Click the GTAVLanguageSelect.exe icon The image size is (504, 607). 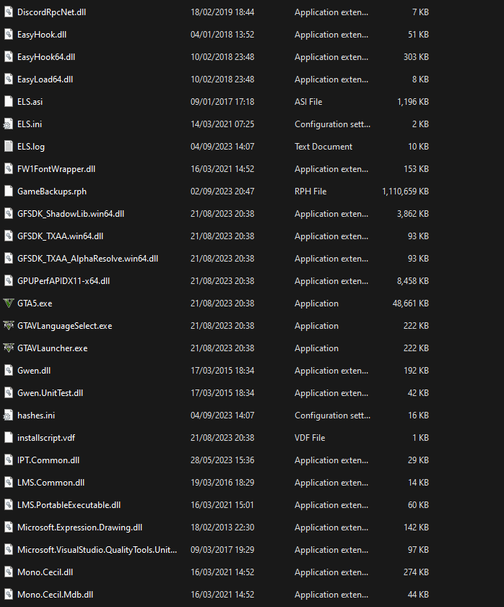tap(9, 326)
